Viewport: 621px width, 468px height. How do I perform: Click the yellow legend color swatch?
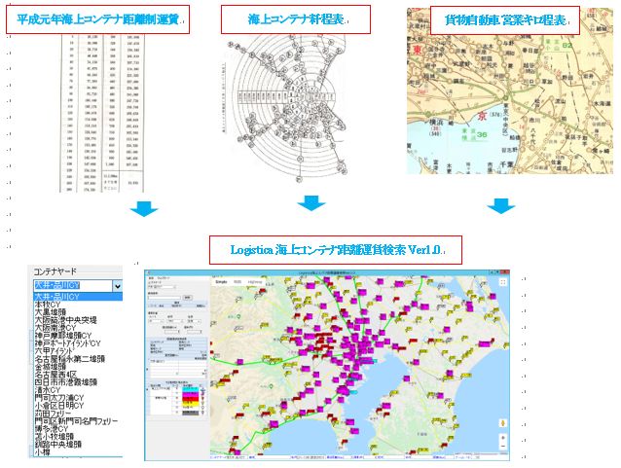pos(190,403)
